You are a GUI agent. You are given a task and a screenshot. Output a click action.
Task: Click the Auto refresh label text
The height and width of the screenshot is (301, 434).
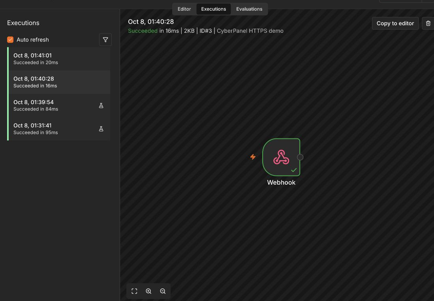tap(33, 40)
